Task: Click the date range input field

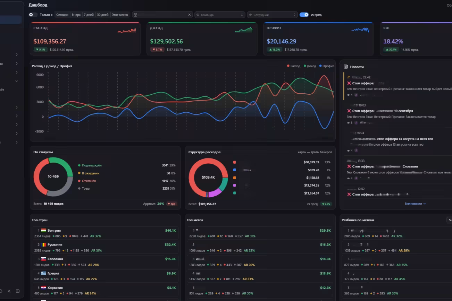Action: pos(162,15)
